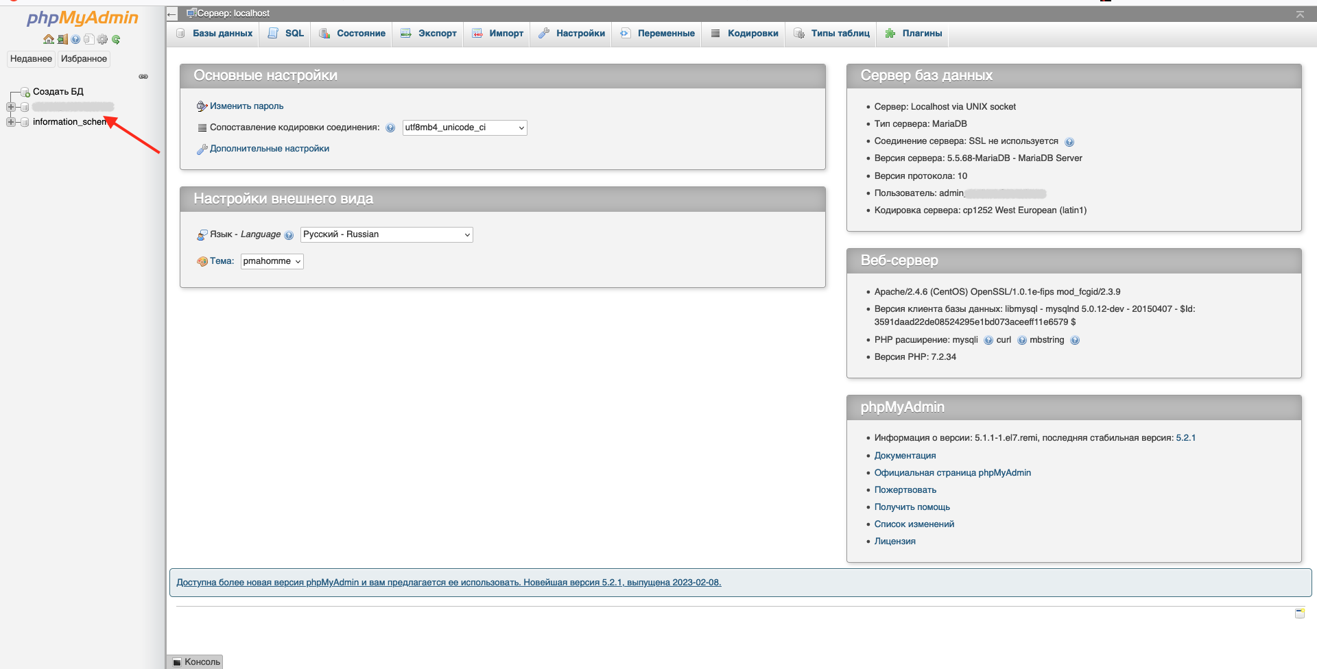Open the Переменные tab

(x=658, y=34)
